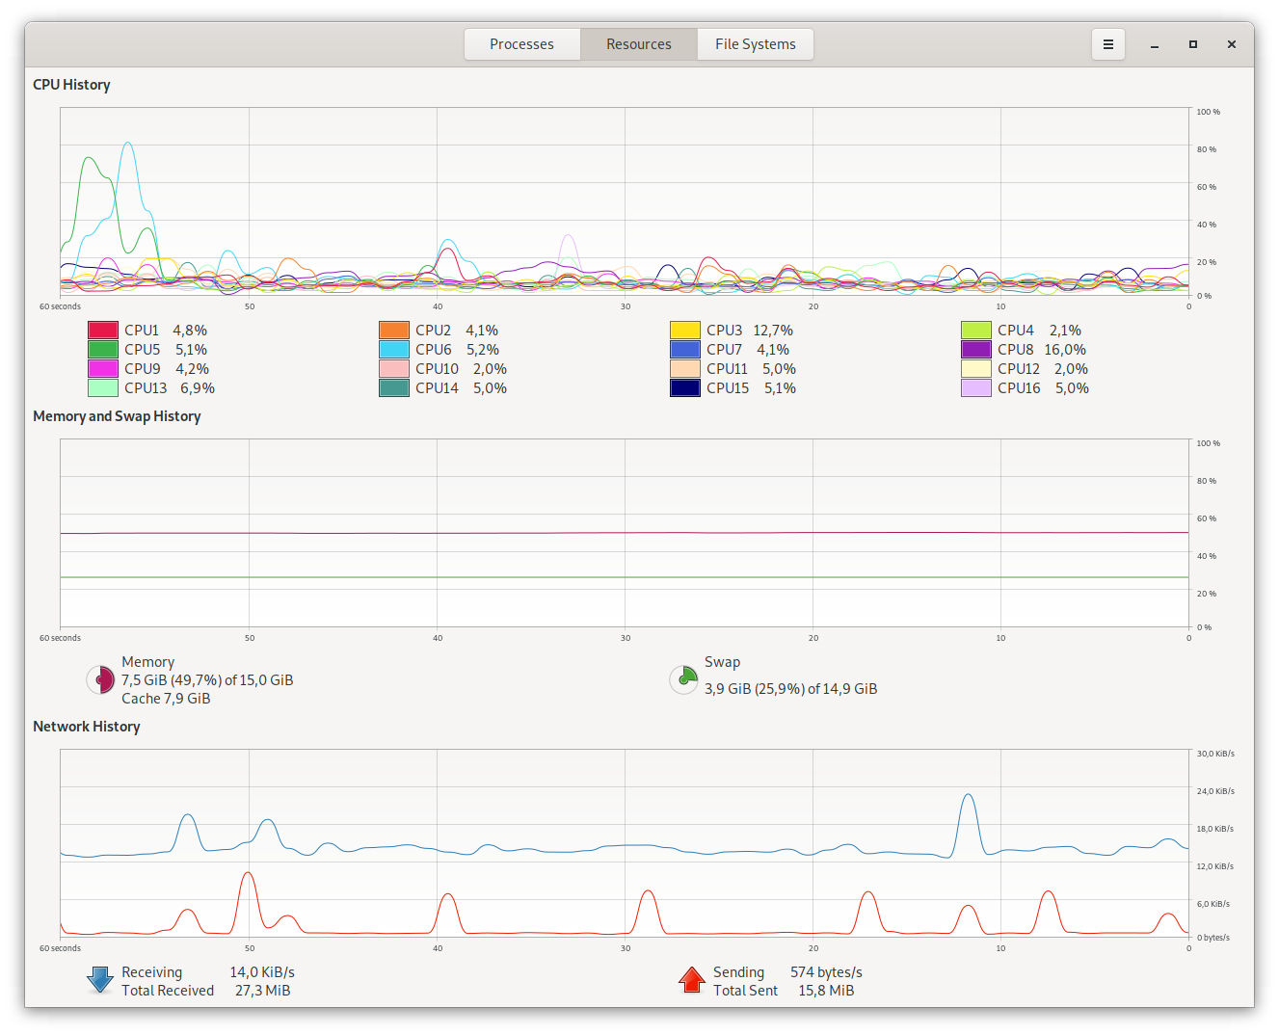Click the CPU3 12,7% usage value
The image size is (1279, 1035).
(773, 331)
